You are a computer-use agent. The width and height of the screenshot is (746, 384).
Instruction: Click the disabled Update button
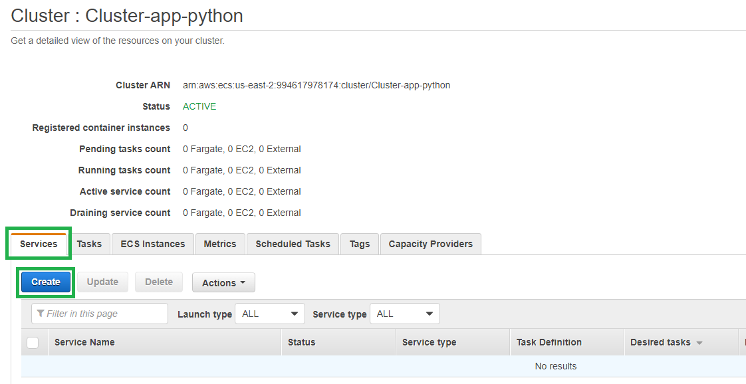point(103,282)
